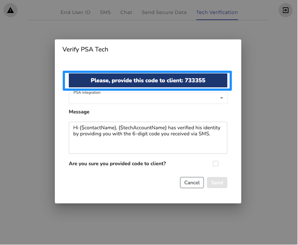298x245 pixels.
Task: Click the Verify PSA Tech dialog title
Action: pos(85,49)
